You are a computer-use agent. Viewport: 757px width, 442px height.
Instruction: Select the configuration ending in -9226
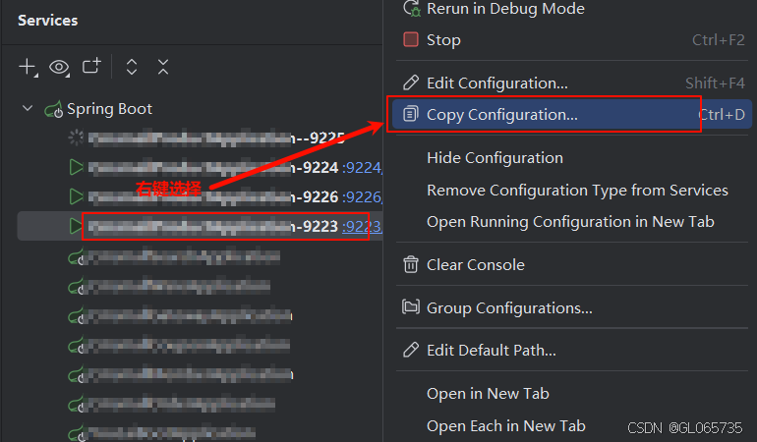coord(213,196)
